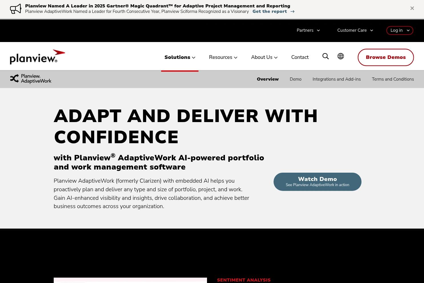The height and width of the screenshot is (283, 424).
Task: Click the Planview logo
Action: tap(37, 57)
